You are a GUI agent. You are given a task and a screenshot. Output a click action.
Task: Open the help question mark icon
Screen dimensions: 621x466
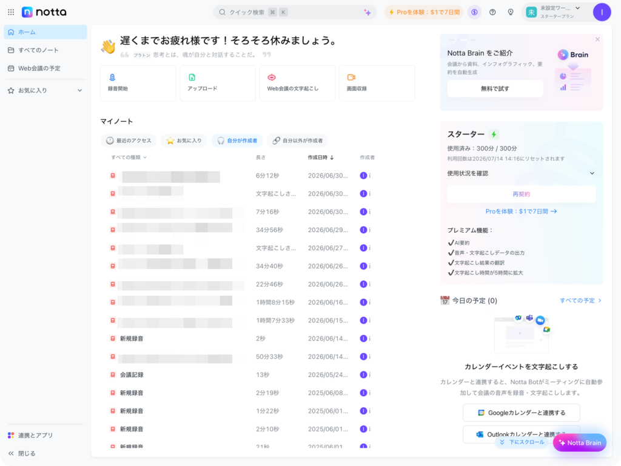tap(492, 12)
